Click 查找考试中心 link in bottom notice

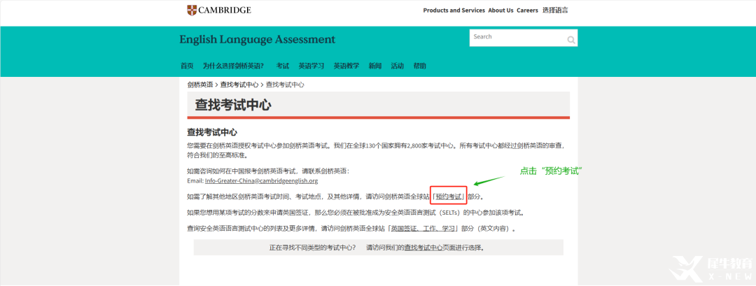pos(423,248)
